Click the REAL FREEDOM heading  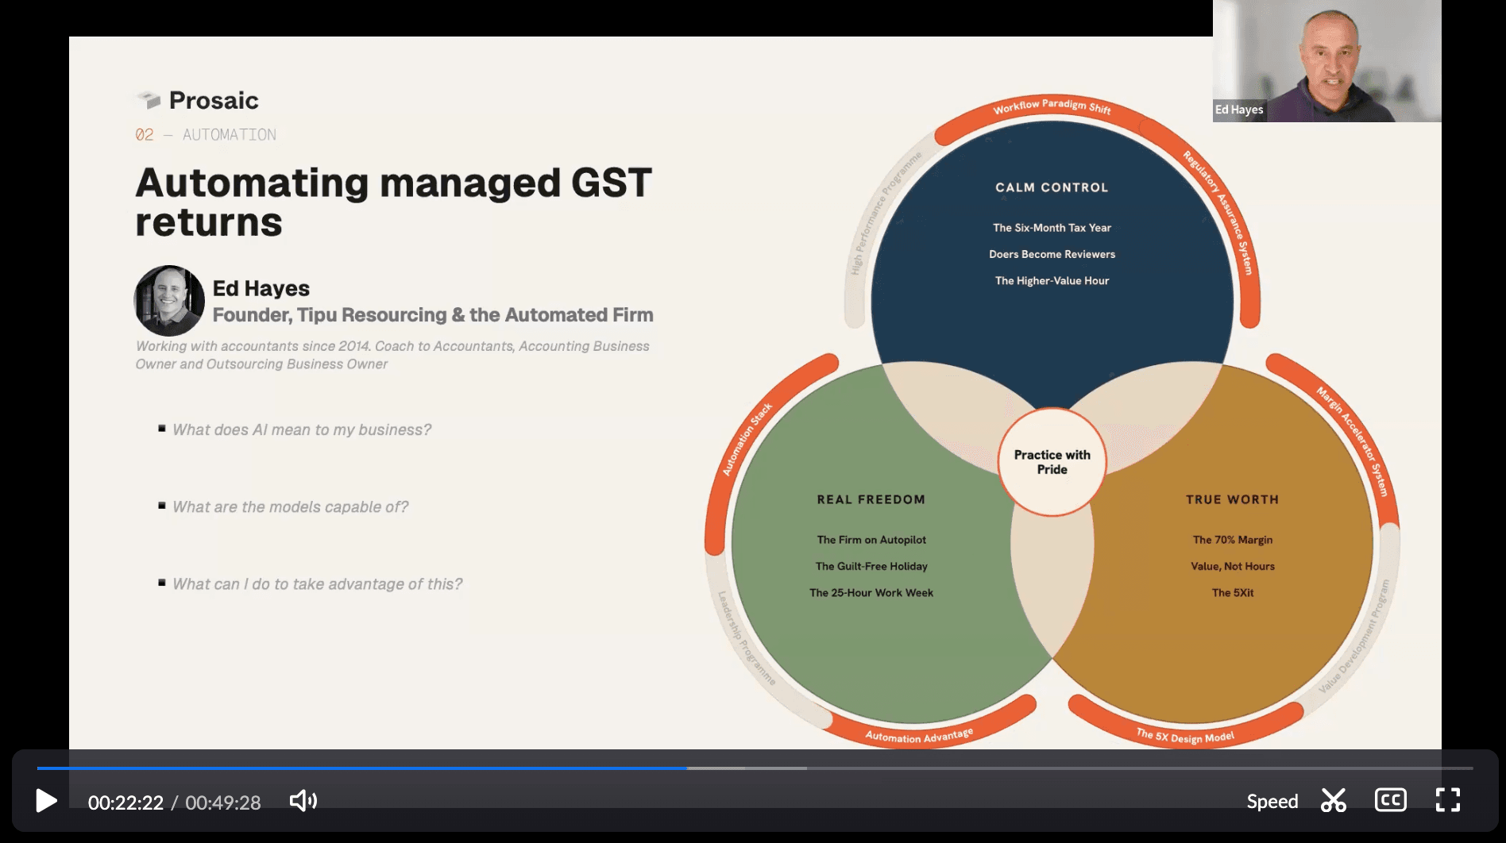point(871,499)
